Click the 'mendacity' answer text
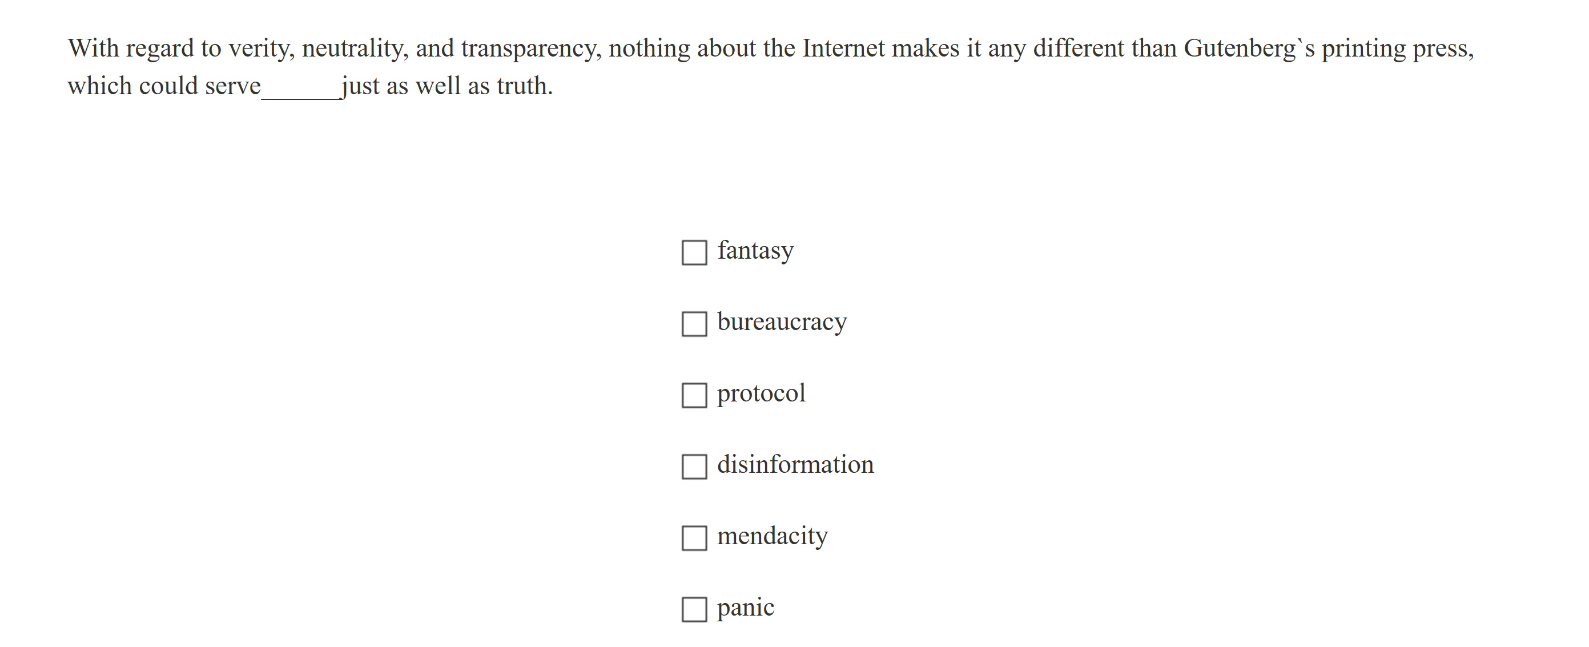The image size is (1589, 647). [772, 536]
